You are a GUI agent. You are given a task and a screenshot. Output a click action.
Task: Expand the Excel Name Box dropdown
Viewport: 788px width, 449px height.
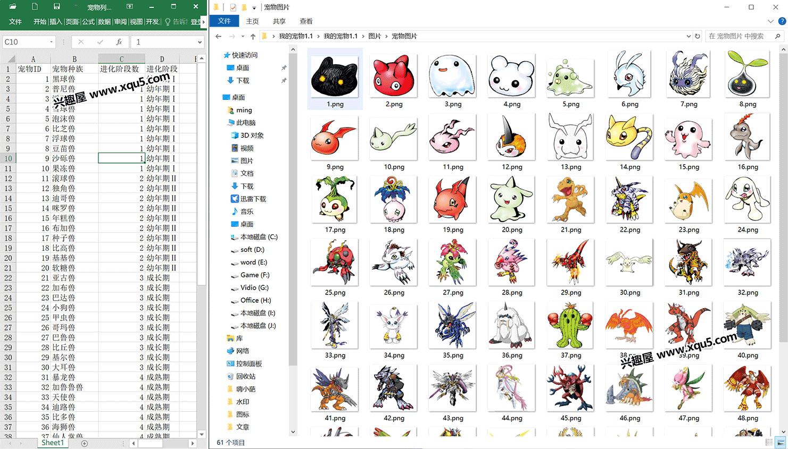[x=52, y=42]
